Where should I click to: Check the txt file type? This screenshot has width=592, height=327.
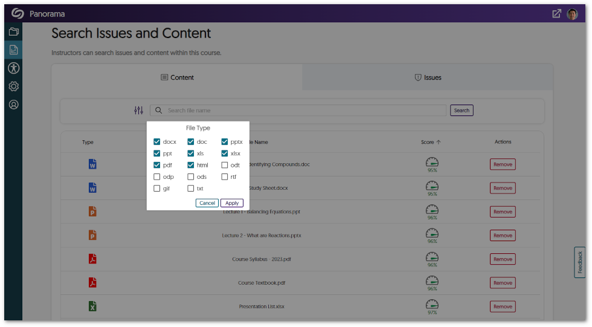[191, 189]
